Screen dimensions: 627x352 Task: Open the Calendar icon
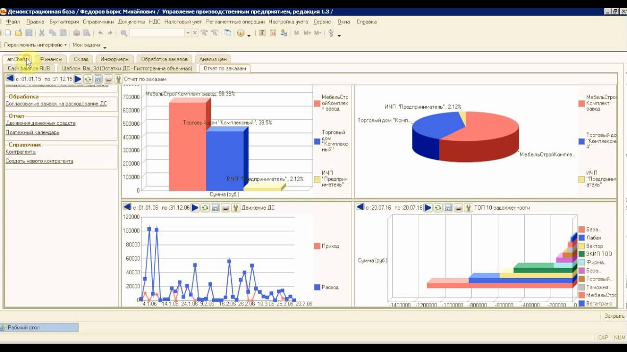tap(273, 33)
